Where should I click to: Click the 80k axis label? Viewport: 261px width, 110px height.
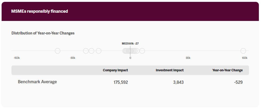pyautogui.click(x=188, y=58)
